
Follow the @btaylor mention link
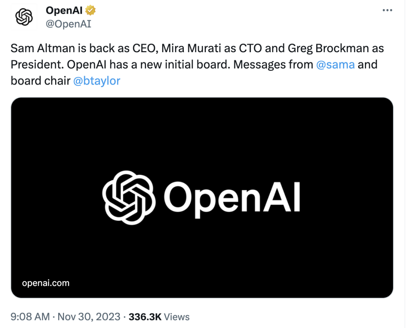pos(96,81)
